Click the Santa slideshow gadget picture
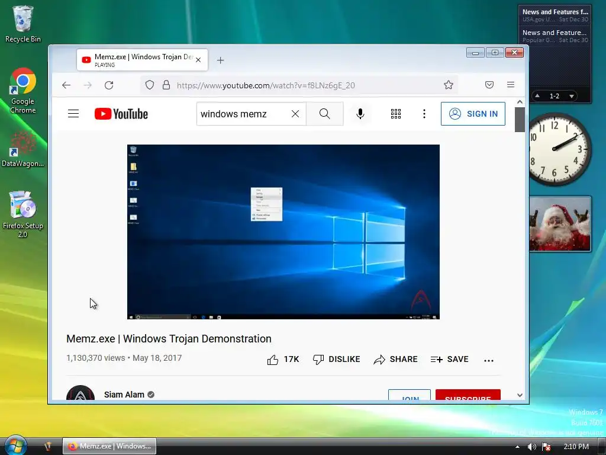The width and height of the screenshot is (606, 455). [560, 224]
